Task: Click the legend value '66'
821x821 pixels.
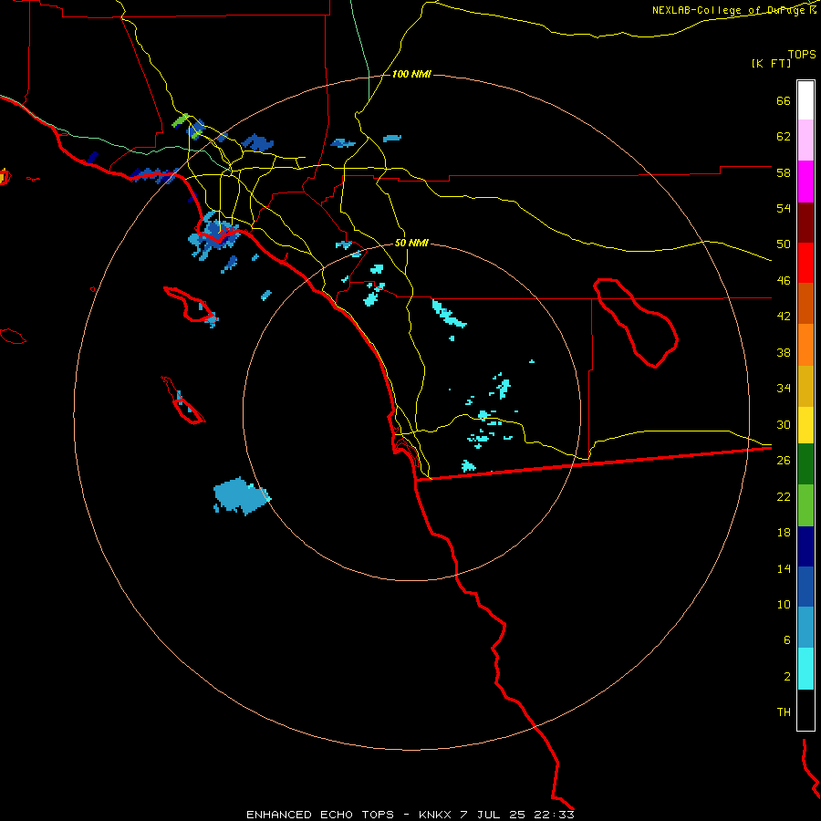Action: click(x=784, y=100)
